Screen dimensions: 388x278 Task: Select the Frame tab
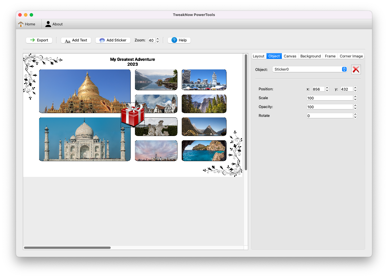[330, 56]
